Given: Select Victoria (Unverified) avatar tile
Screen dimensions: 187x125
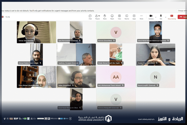Looking at the screenshot, I should (x=116, y=32).
